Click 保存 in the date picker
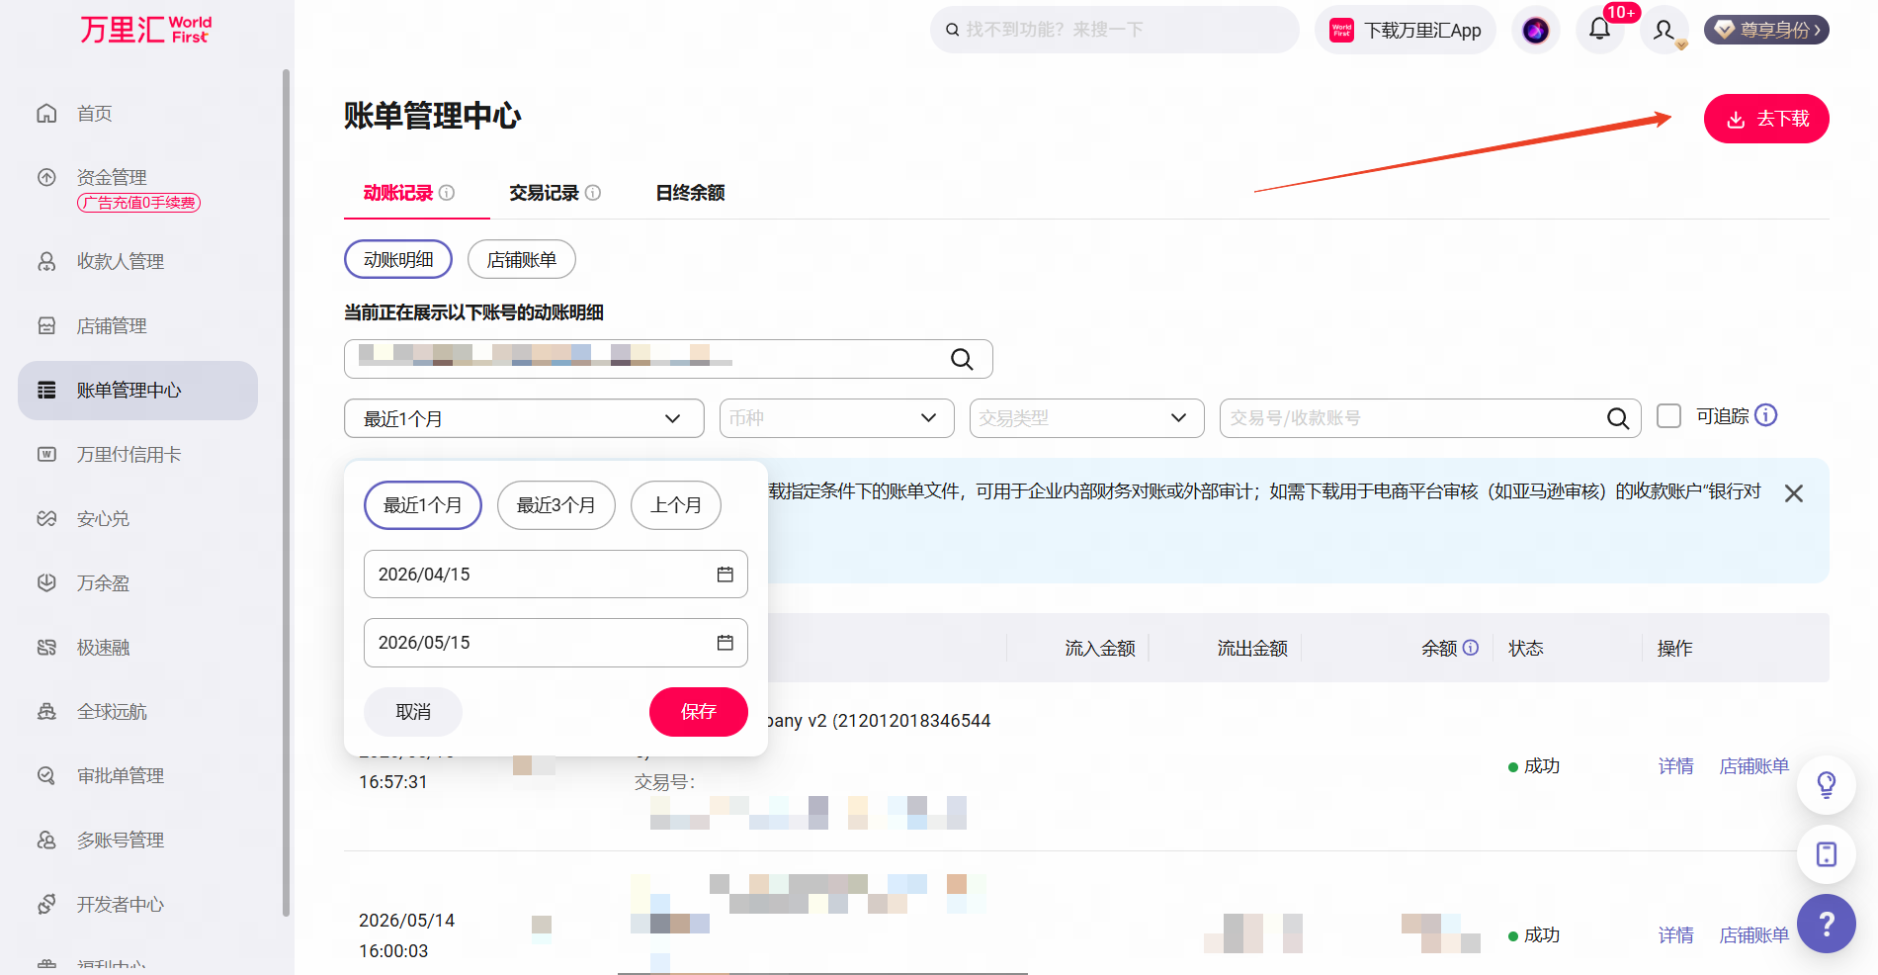1878x975 pixels. pyautogui.click(x=699, y=712)
